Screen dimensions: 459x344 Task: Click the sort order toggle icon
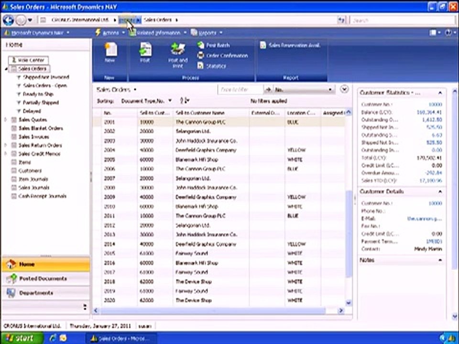(185, 101)
